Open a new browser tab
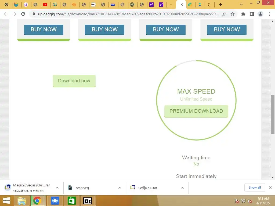The width and height of the screenshot is (275, 206). pyautogui.click(x=220, y=5)
